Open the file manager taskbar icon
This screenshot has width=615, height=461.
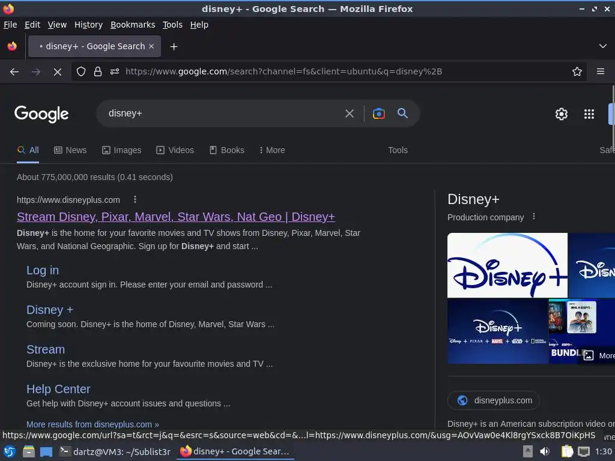(29, 451)
